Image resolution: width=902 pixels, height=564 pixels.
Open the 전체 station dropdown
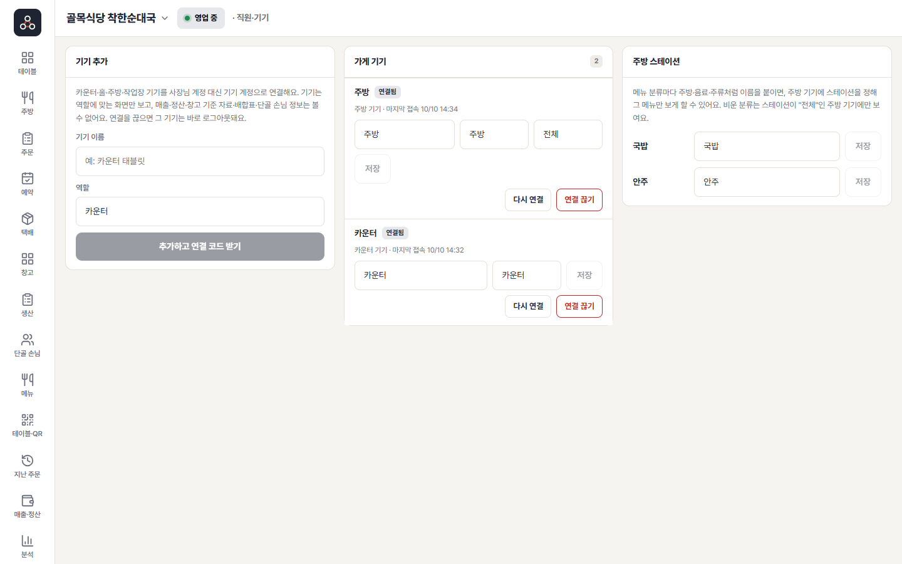(x=568, y=134)
